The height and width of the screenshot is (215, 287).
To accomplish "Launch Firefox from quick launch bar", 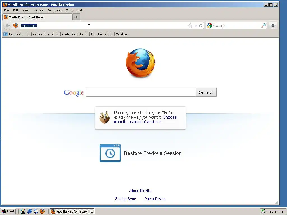I will pyautogui.click(x=42, y=211).
